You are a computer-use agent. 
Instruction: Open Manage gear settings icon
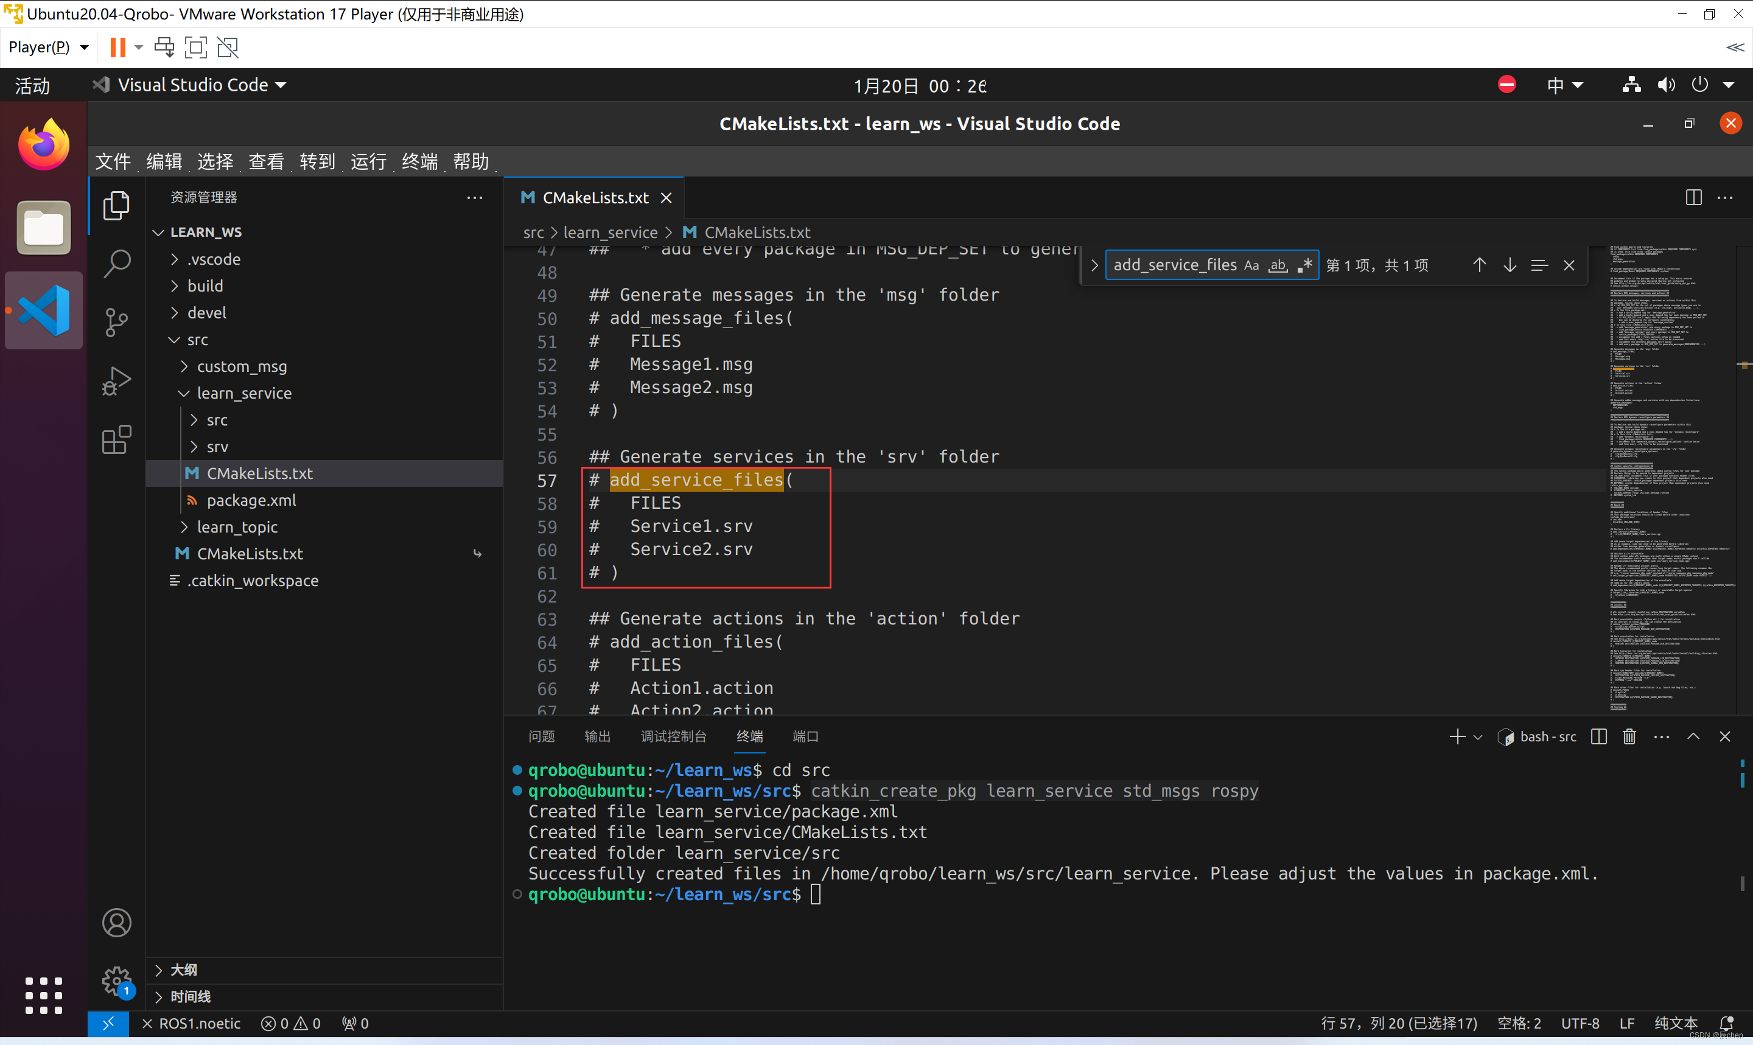click(116, 980)
